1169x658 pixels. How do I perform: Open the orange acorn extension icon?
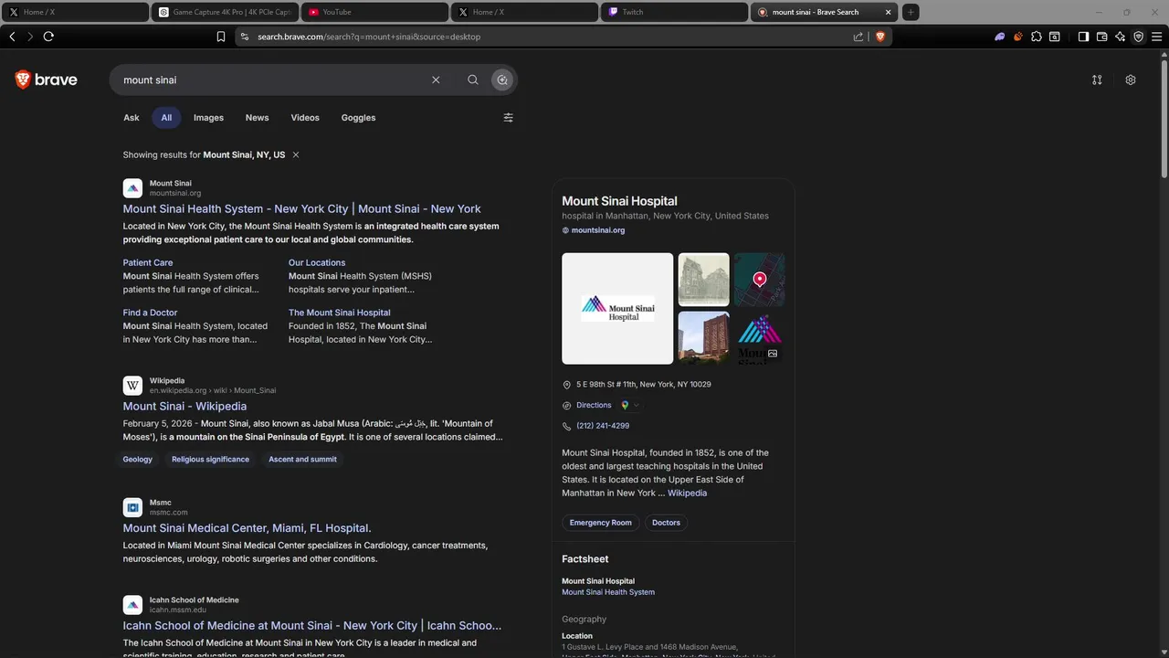(1018, 37)
